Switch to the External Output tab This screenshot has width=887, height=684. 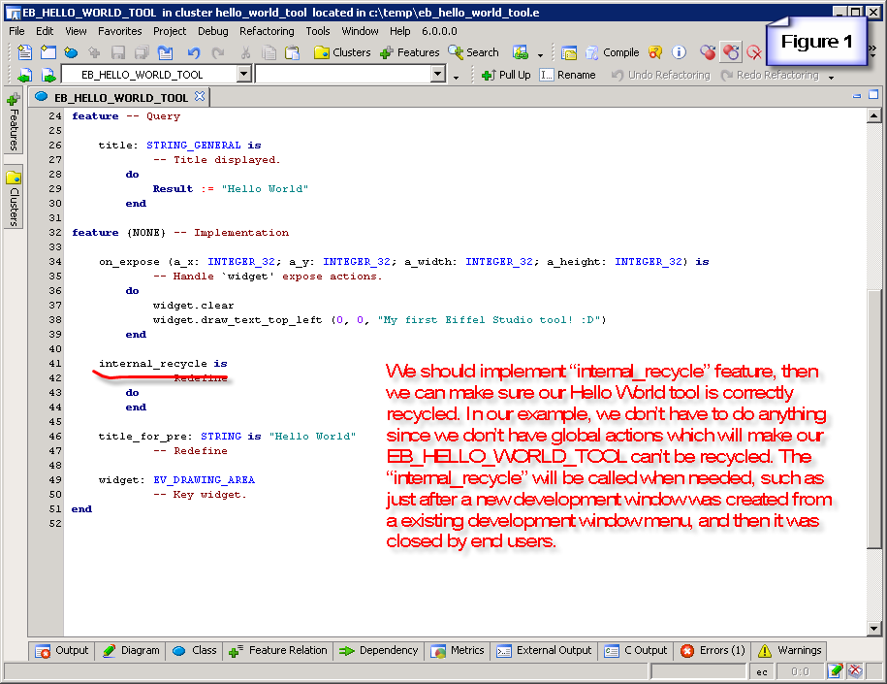pyautogui.click(x=544, y=651)
